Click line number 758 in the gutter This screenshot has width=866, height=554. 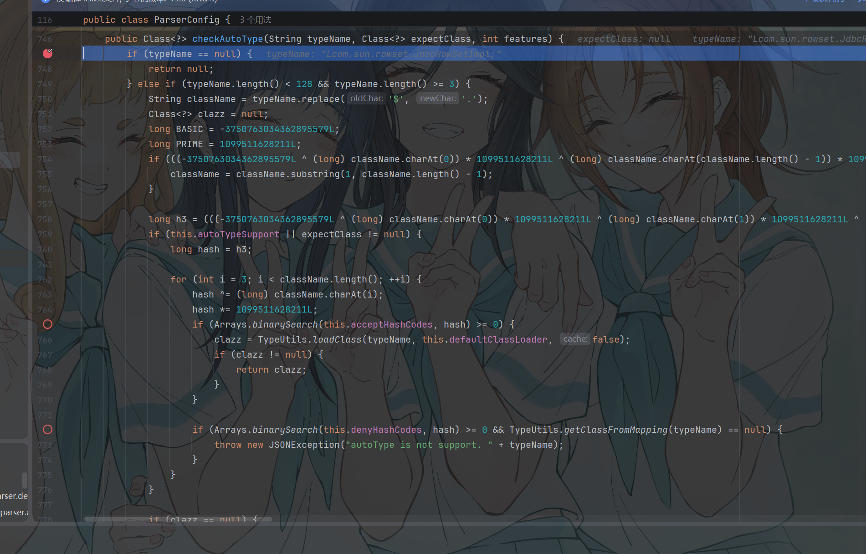45,220
